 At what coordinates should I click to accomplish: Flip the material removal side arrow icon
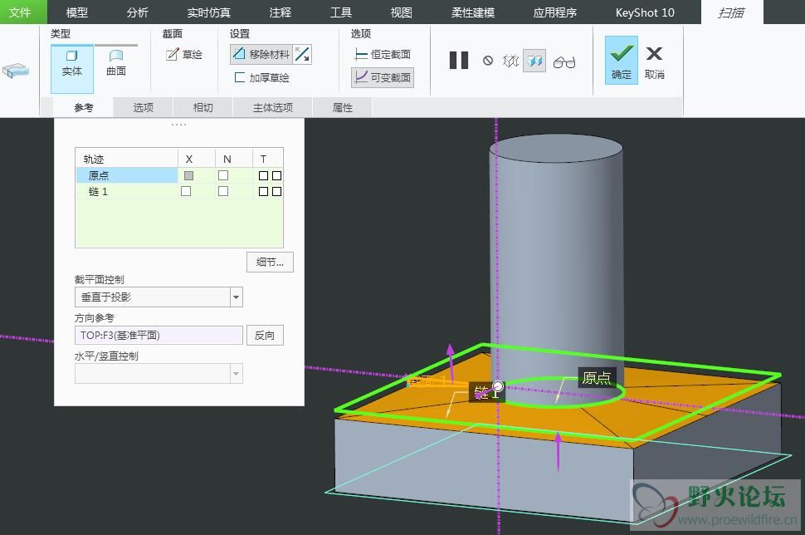302,54
